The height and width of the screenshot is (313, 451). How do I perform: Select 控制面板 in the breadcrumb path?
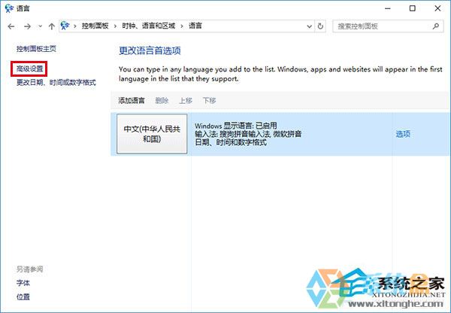coord(95,26)
